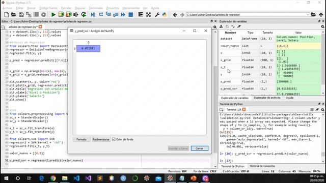The width and height of the screenshot is (326, 183).
Task: Click the editor's vertical scrollbar
Action: tap(215, 99)
